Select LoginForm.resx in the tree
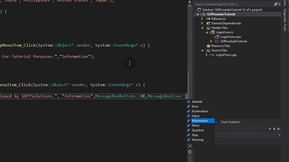 pyautogui.click(x=231, y=37)
